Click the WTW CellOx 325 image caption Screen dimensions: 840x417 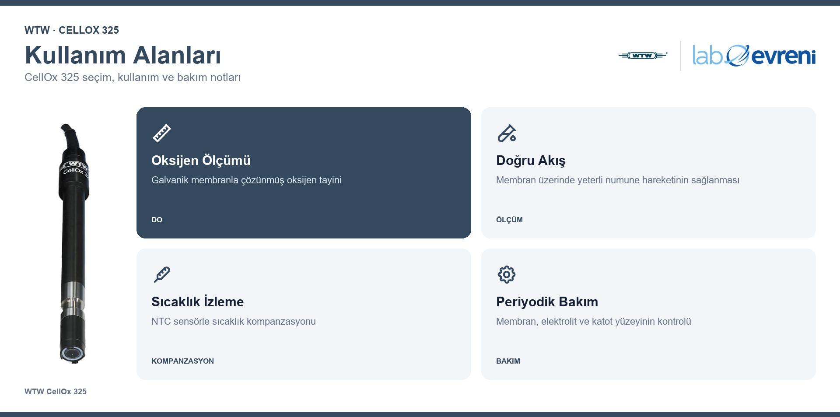click(56, 392)
